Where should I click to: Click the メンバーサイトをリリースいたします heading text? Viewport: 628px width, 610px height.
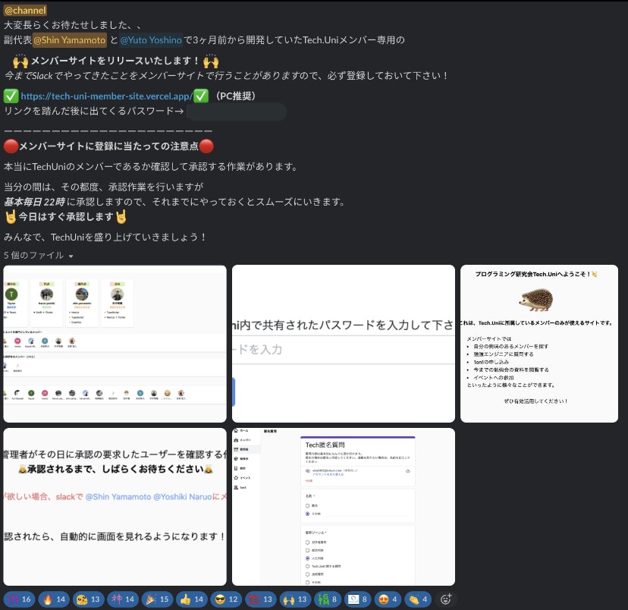point(115,61)
